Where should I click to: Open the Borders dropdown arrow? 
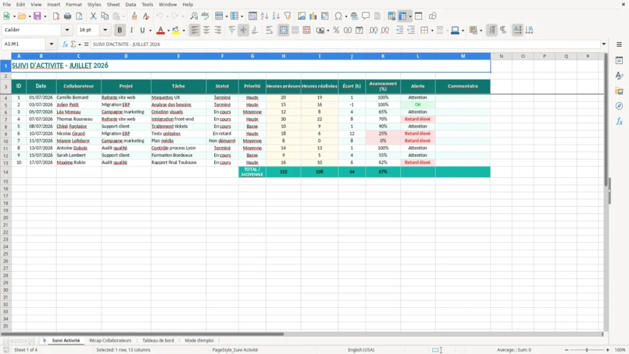[432, 31]
